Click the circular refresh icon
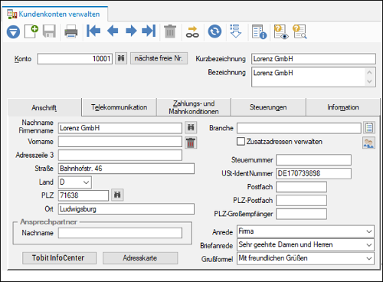Viewport: 383px width, 282px height. 214,31
